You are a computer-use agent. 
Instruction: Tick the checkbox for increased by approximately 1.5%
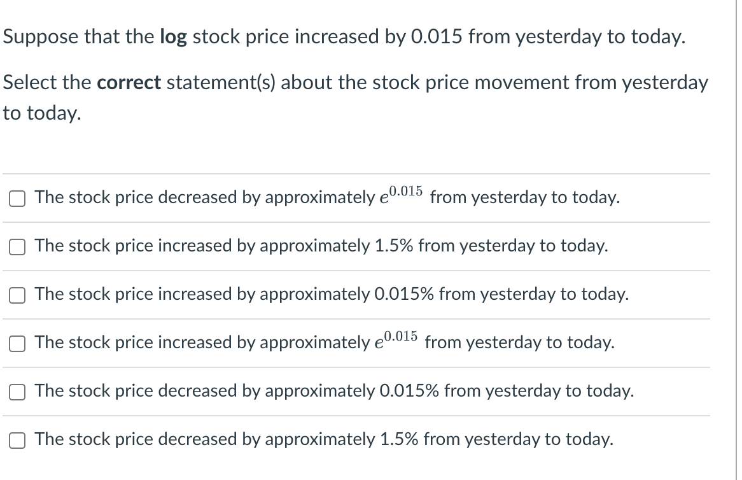pos(17,246)
